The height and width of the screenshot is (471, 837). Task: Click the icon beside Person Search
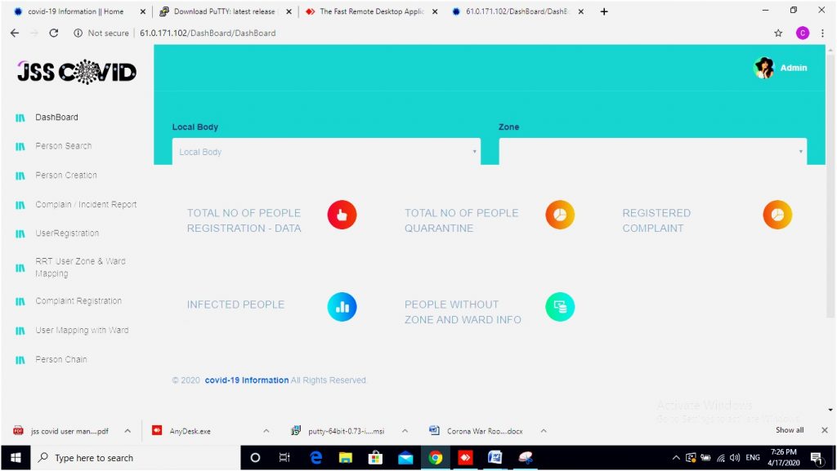pyautogui.click(x=20, y=146)
